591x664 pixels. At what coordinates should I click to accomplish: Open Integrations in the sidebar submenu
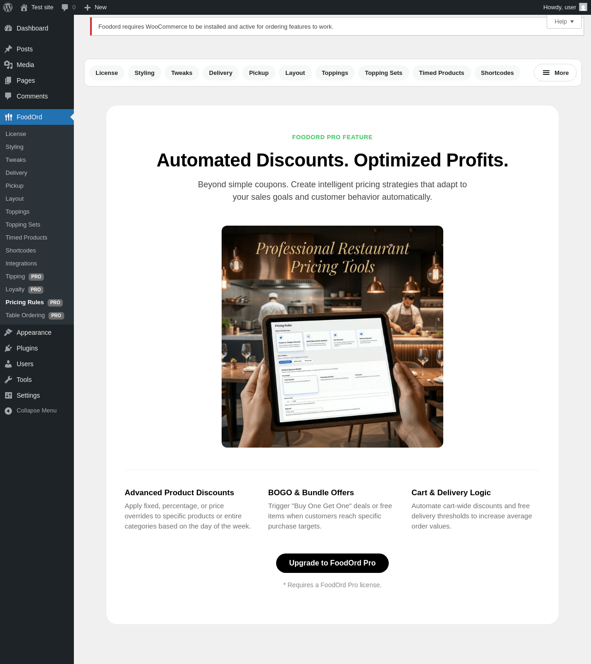pyautogui.click(x=37, y=264)
